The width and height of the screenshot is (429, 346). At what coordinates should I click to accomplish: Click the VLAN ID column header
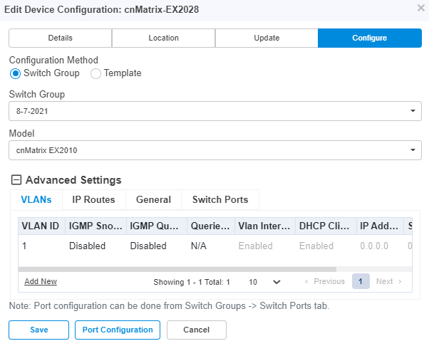[41, 226]
